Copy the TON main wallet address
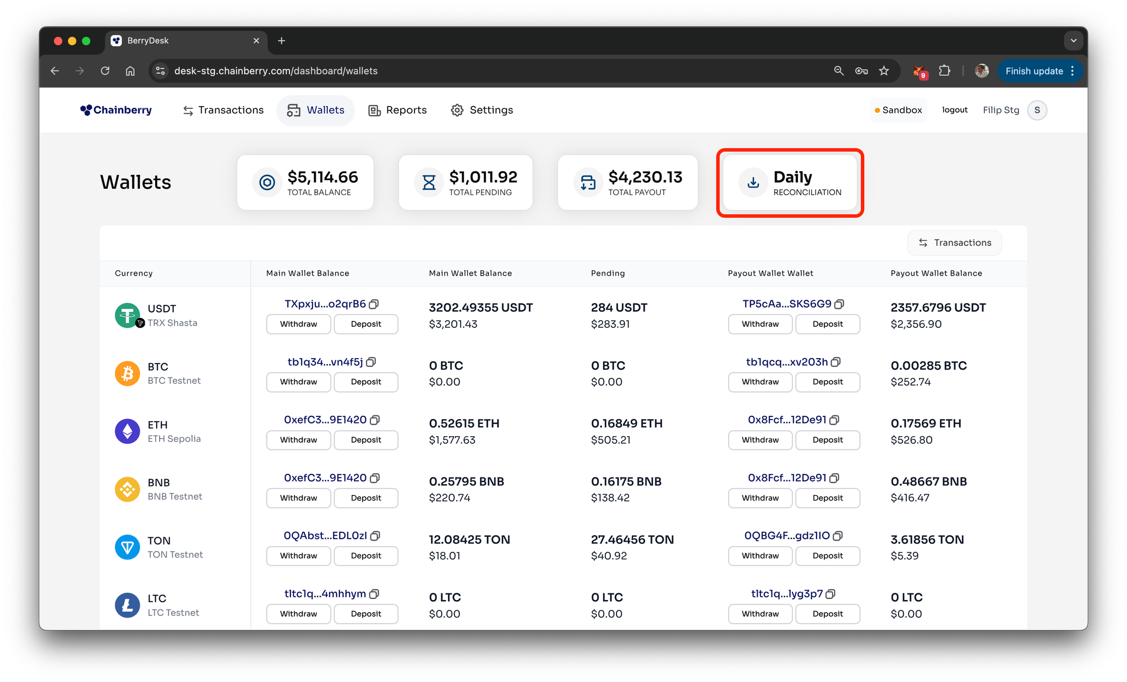This screenshot has width=1127, height=682. pos(375,536)
